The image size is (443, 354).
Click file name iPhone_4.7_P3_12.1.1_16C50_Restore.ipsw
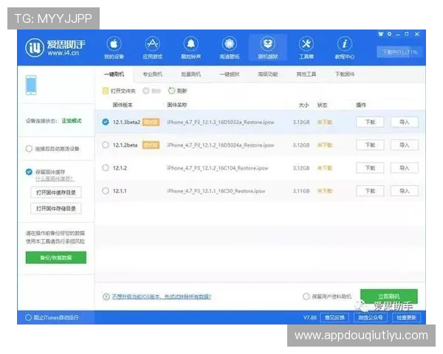click(x=216, y=191)
